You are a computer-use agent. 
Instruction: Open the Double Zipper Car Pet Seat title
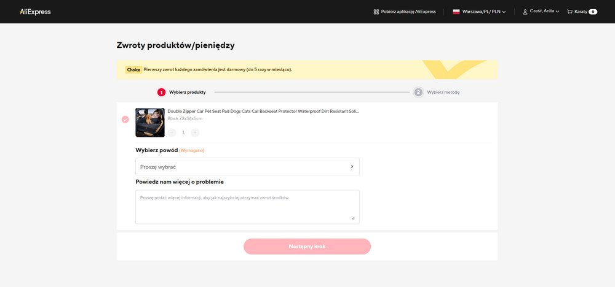click(x=263, y=112)
